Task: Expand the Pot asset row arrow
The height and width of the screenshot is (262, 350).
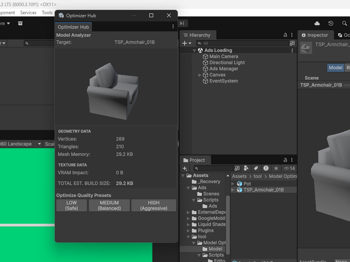Action: click(233, 184)
